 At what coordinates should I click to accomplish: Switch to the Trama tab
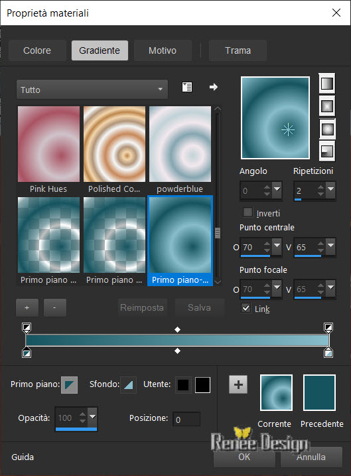pos(238,50)
